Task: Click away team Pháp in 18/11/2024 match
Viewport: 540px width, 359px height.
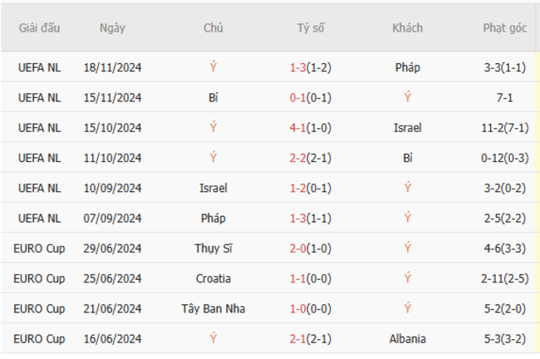Action: pos(407,68)
